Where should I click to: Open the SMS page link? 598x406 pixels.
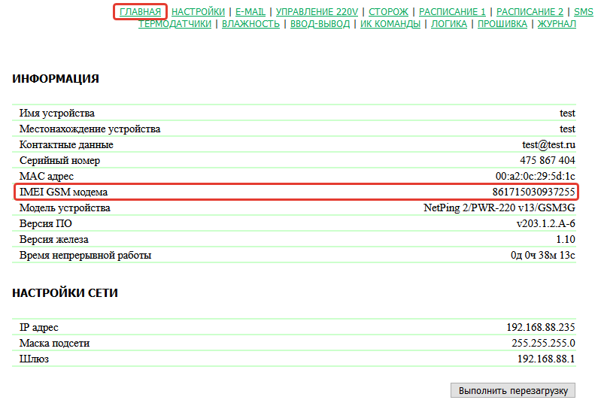583,12
